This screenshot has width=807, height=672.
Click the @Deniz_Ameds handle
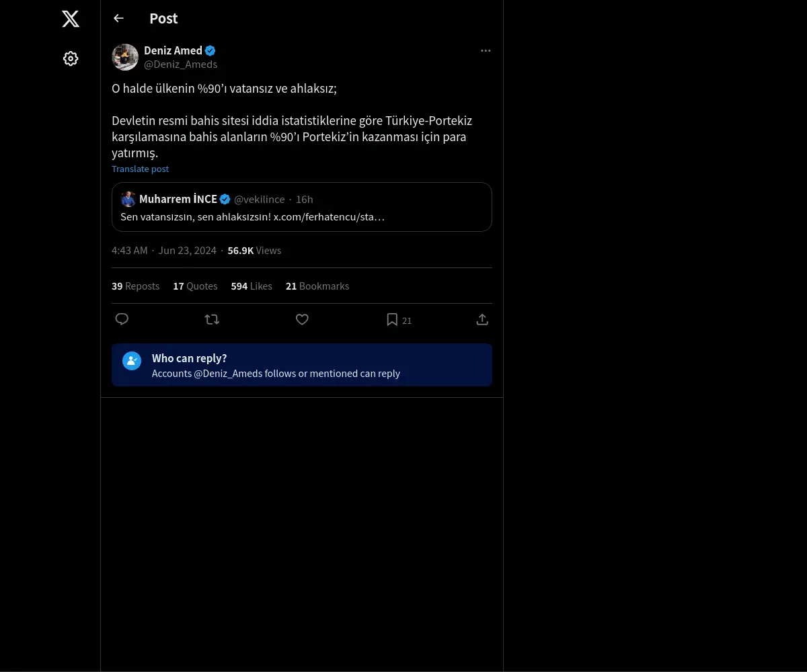[x=180, y=65]
